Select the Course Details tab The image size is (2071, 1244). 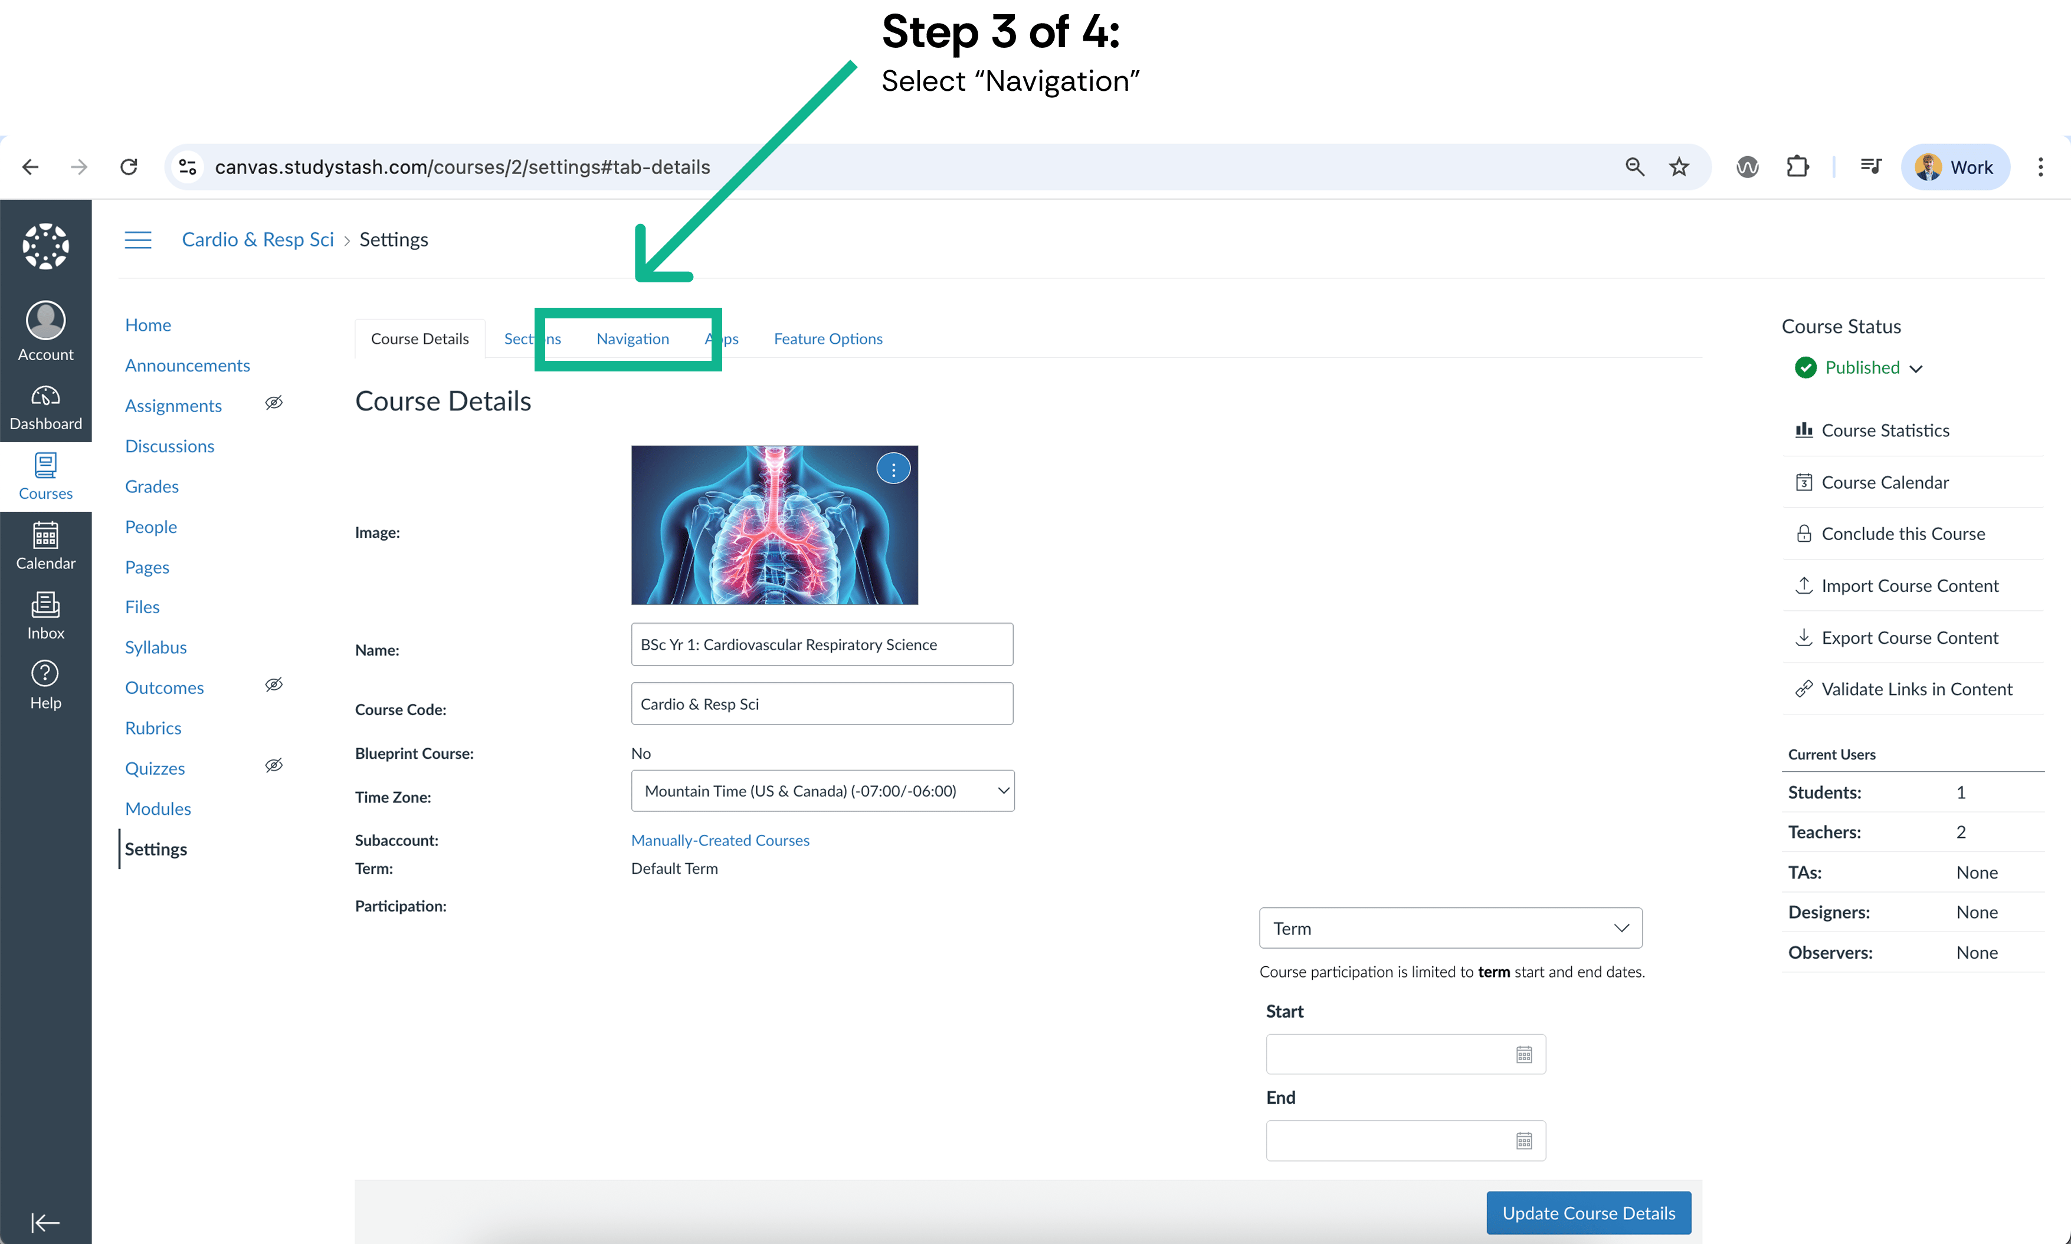(x=420, y=338)
